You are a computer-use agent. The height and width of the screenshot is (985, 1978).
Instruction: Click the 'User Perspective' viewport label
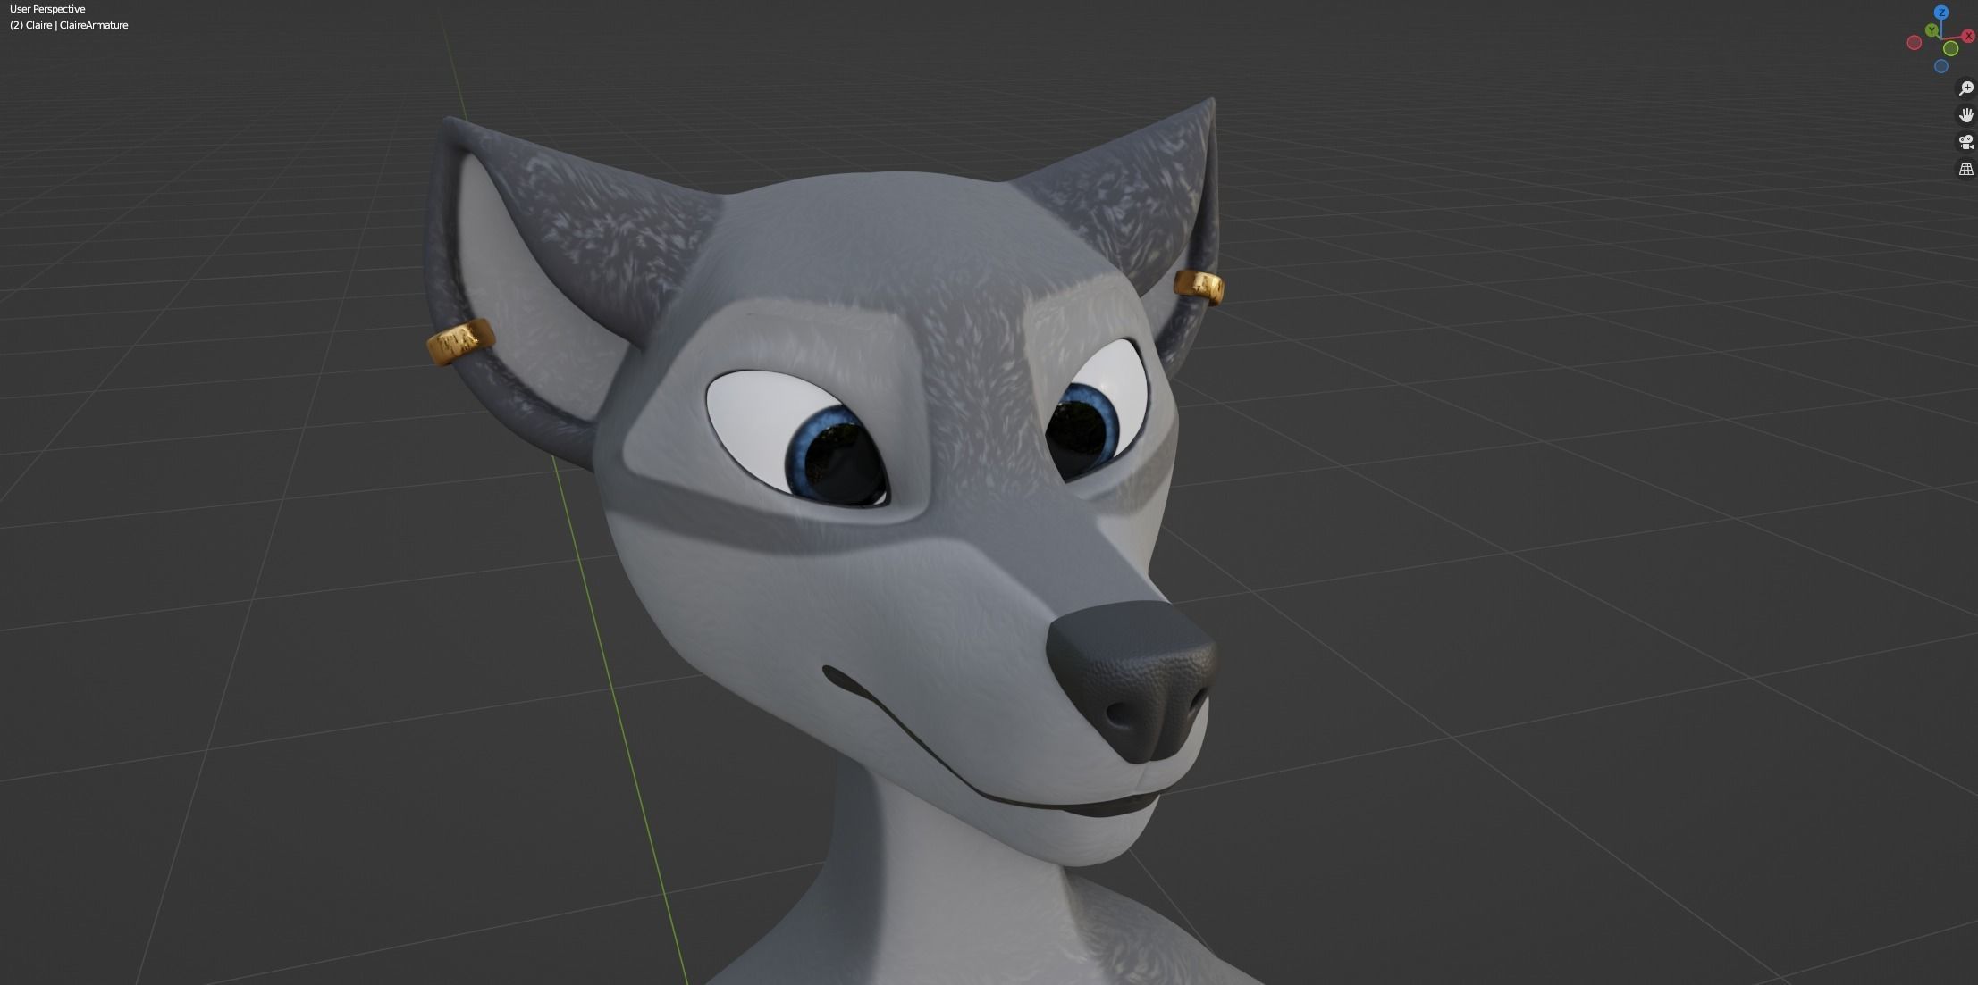pyautogui.click(x=47, y=9)
